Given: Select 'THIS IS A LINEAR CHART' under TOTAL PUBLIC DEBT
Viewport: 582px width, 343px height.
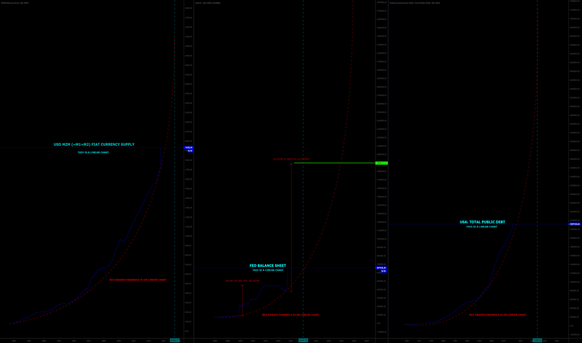Looking at the screenshot, I should coord(482,226).
